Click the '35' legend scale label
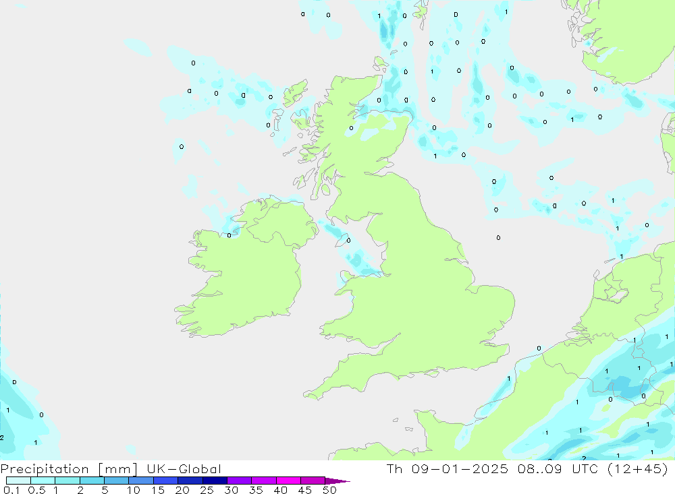The image size is (675, 494). tap(256, 490)
